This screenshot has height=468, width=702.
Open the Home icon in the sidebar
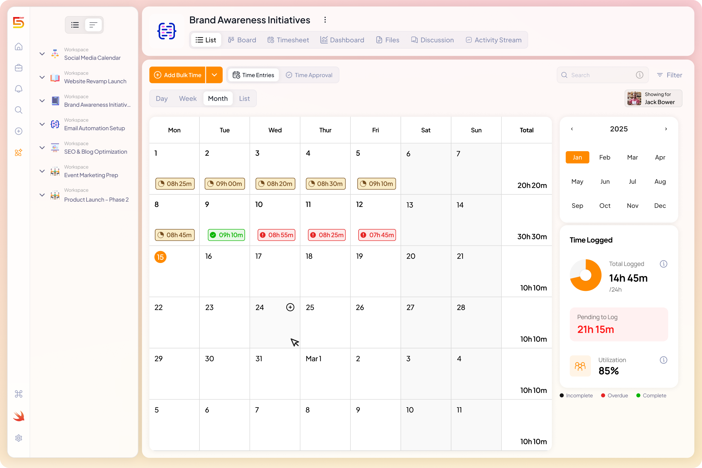(18, 47)
